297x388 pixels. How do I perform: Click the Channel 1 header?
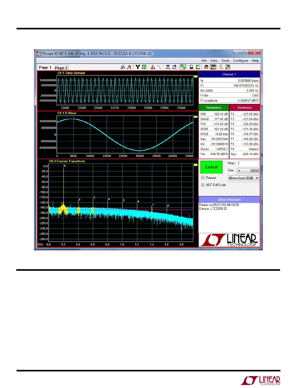(229, 74)
